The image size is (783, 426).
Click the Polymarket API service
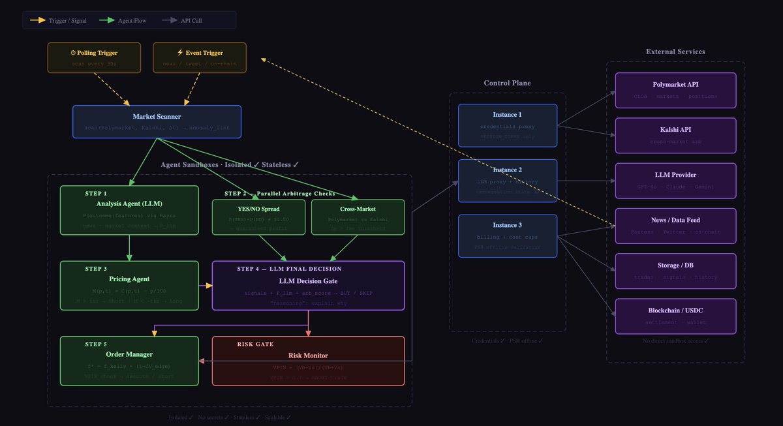[675, 90]
